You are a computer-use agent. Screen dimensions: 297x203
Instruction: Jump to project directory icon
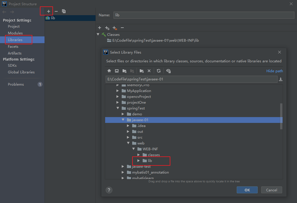[124, 71]
